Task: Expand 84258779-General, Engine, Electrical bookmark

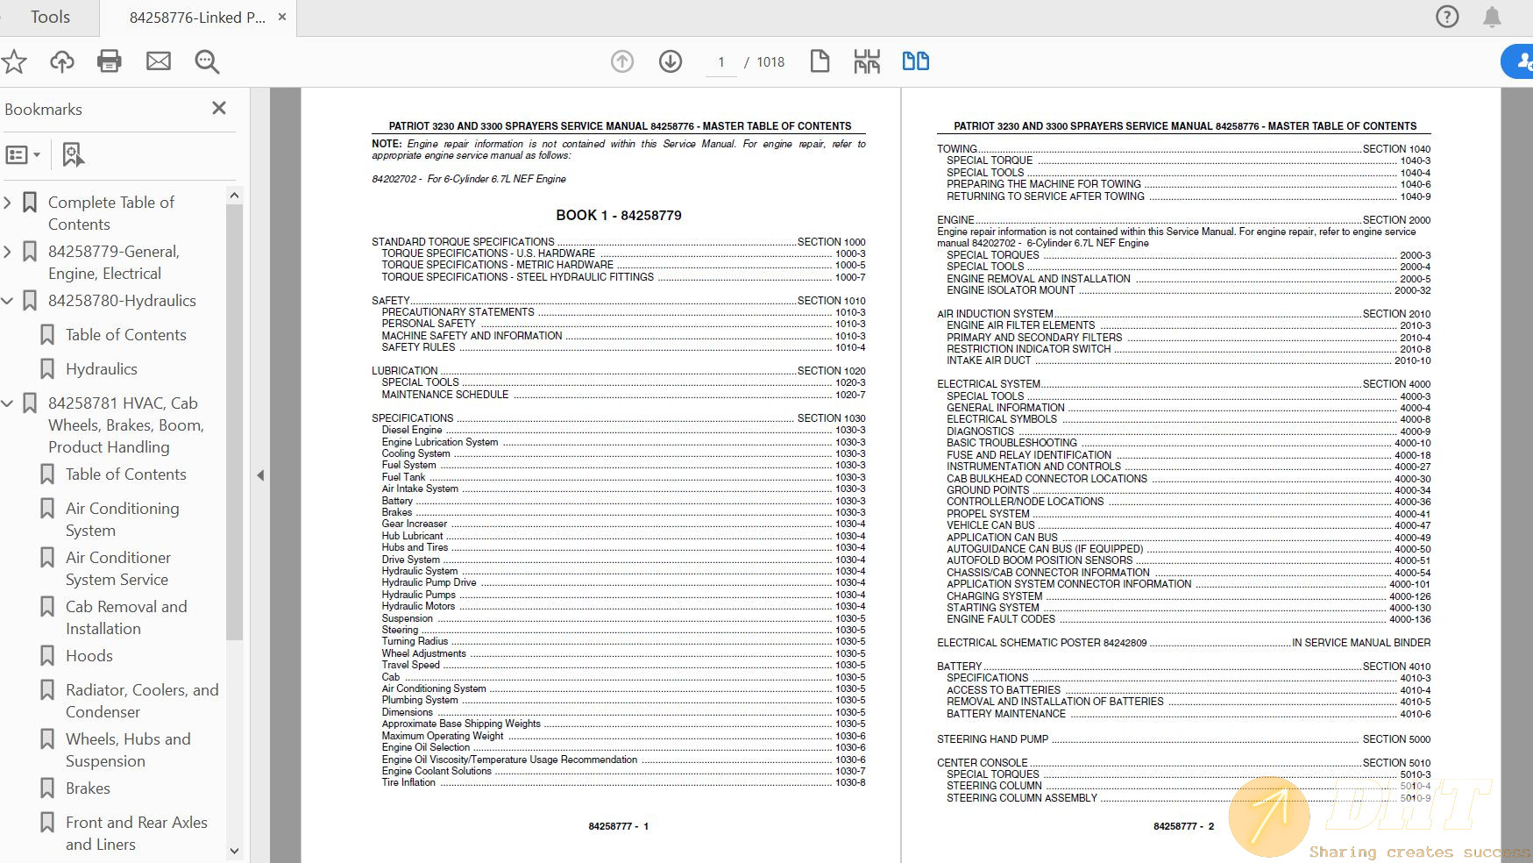Action: tap(7, 252)
